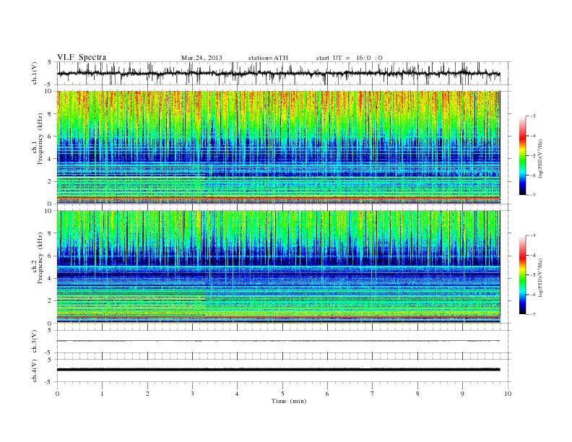
Task: Click the thick ch.4 voltage trace
Action: [278, 370]
